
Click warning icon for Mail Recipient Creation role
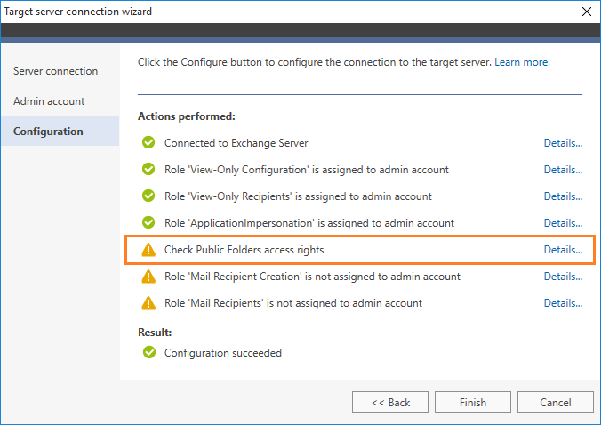148,277
